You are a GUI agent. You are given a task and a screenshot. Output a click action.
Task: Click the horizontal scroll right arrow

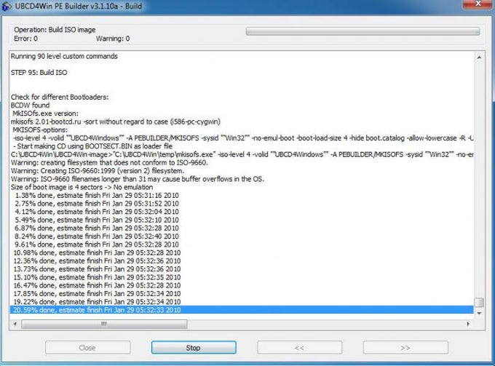coord(468,324)
